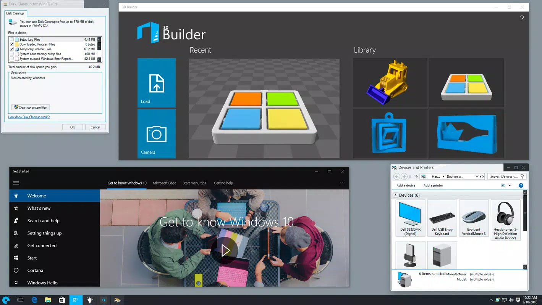Select the four-color tile model in Library

[466, 83]
